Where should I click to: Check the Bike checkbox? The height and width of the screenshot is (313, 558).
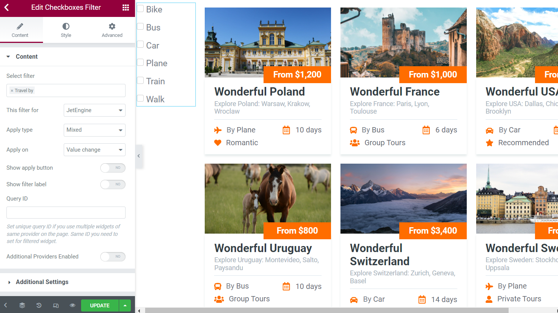[140, 9]
